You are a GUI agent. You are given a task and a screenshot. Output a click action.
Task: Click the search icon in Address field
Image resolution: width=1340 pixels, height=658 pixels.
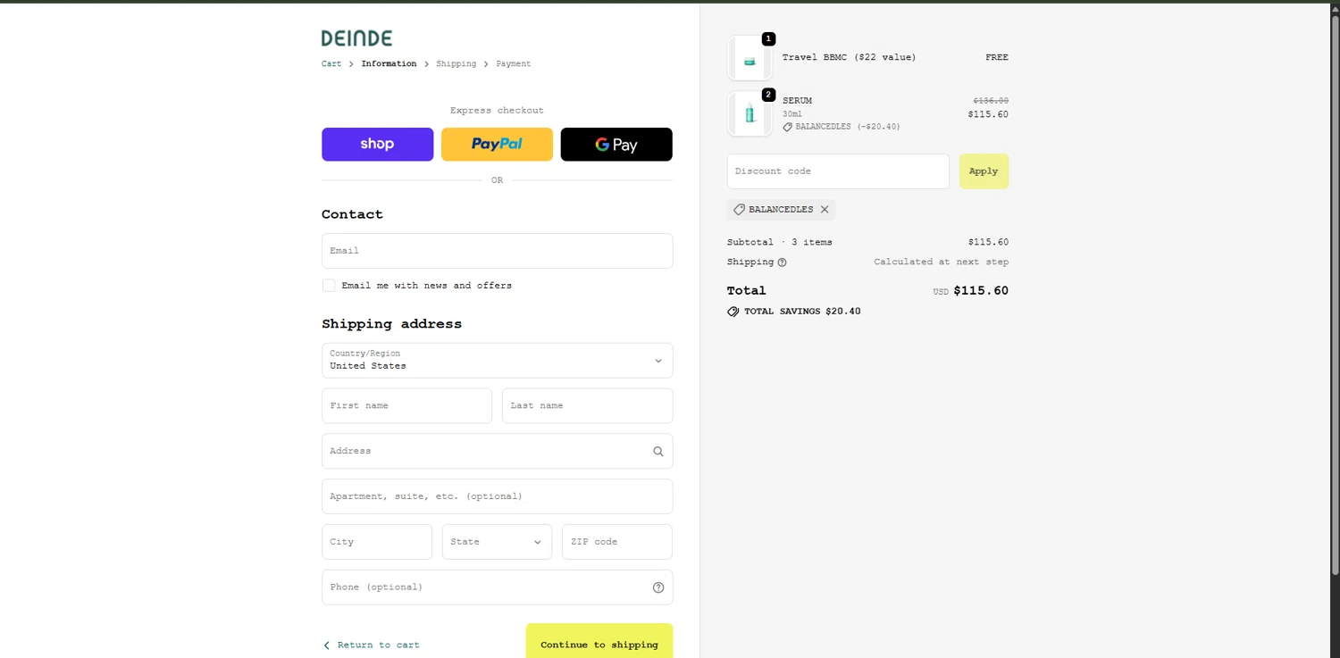tap(658, 452)
